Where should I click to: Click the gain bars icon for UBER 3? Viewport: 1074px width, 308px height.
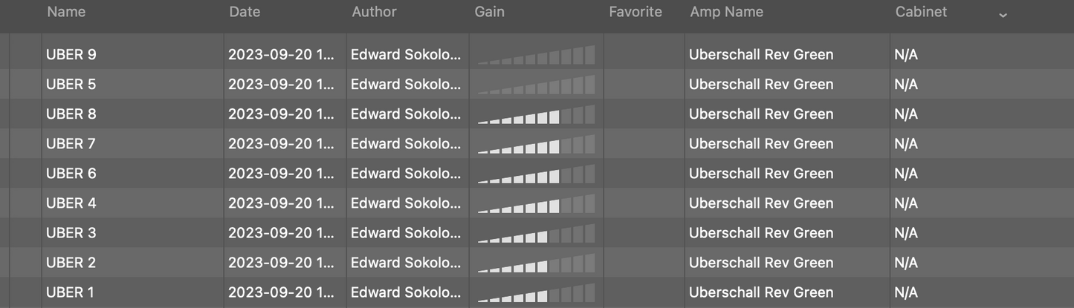point(536,234)
